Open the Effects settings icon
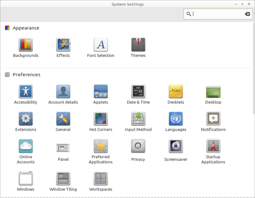Image resolution: width=255 pixels, height=198 pixels. point(63,45)
